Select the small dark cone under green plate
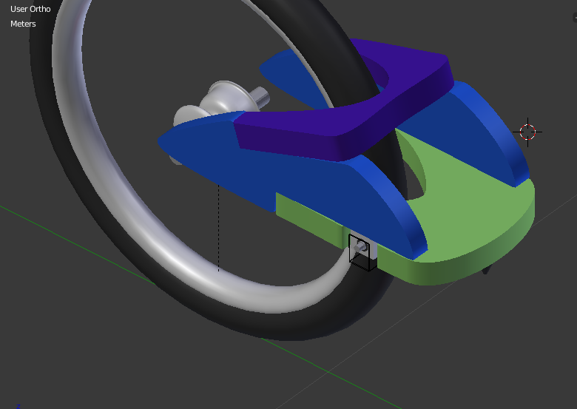577x409 pixels. (x=486, y=269)
